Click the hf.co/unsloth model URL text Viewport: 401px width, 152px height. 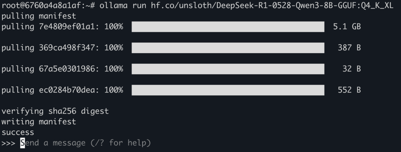coord(272,5)
